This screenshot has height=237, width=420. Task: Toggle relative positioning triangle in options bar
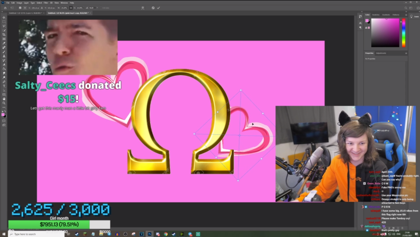tap(42, 8)
